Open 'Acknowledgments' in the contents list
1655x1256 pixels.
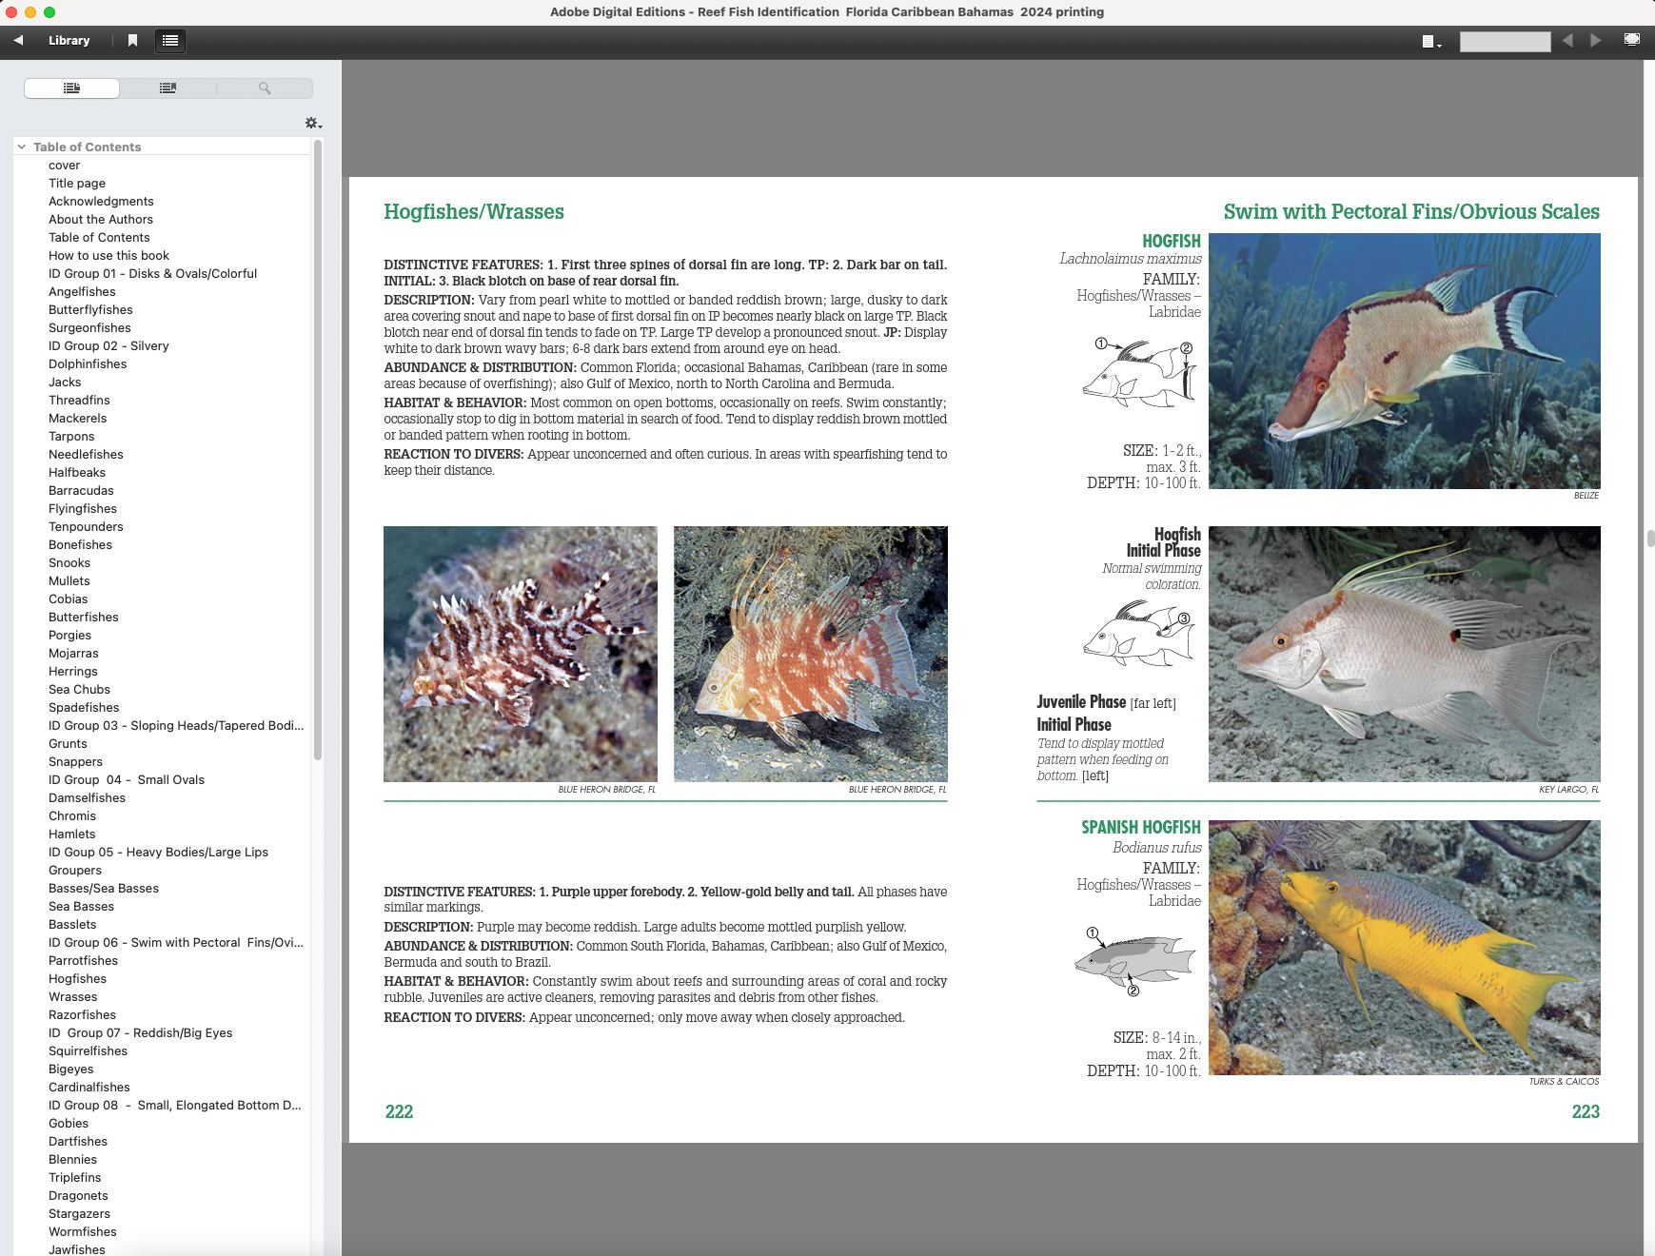point(101,201)
